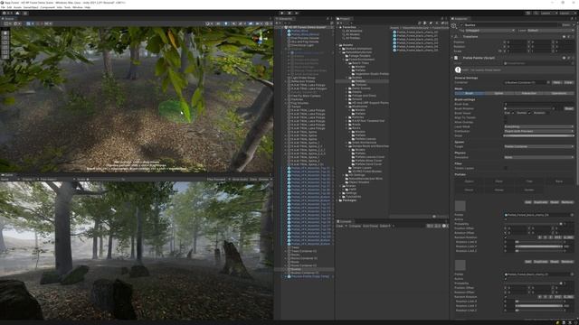Open the Window menu
The image size is (579, 325).
(78, 7)
